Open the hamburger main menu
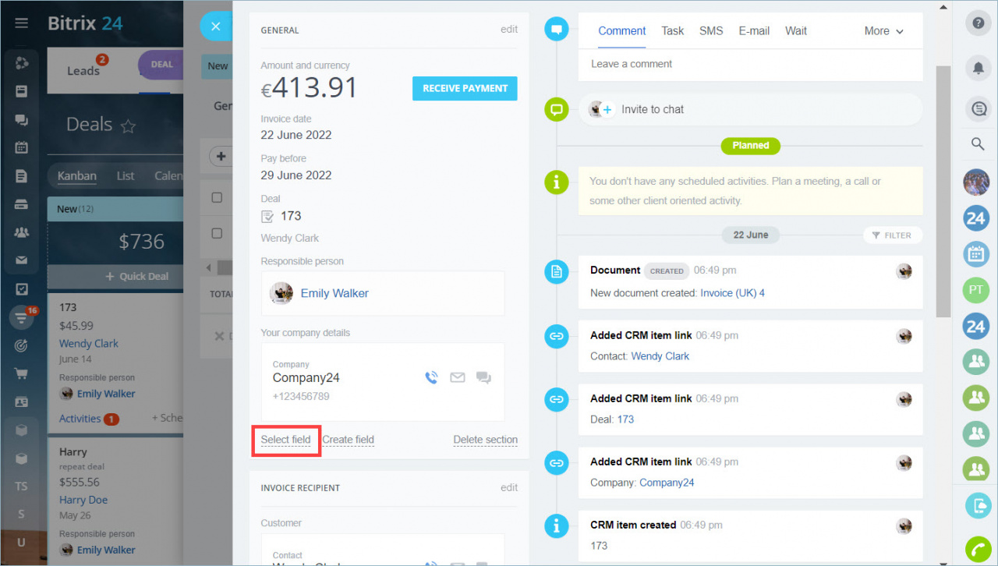The width and height of the screenshot is (998, 566). [x=22, y=23]
